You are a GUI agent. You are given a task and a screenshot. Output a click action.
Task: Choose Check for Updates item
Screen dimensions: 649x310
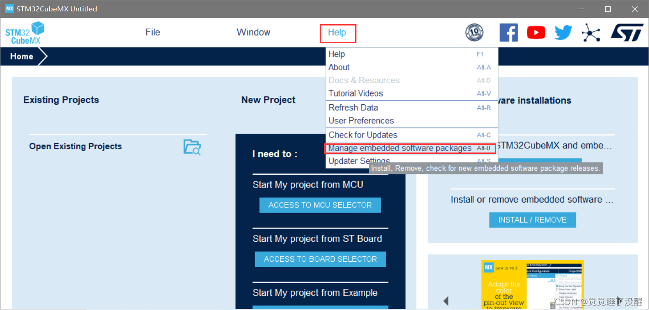[x=412, y=135]
